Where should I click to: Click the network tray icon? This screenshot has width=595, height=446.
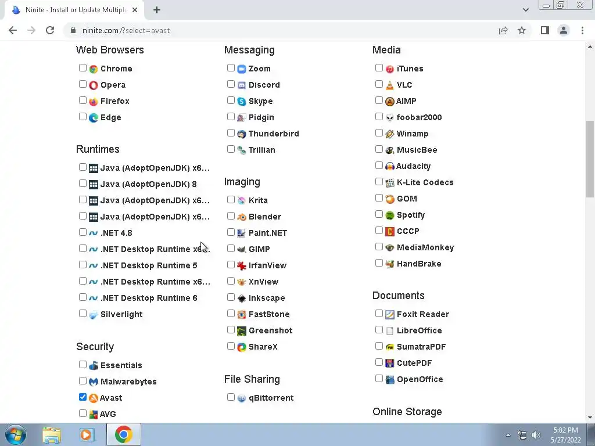pos(522,435)
